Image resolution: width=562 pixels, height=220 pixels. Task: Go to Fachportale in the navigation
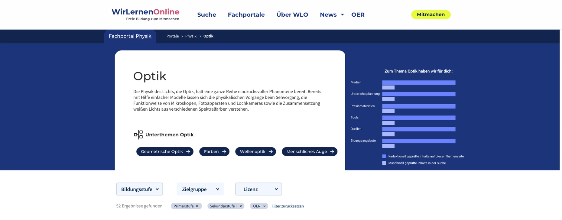click(246, 15)
